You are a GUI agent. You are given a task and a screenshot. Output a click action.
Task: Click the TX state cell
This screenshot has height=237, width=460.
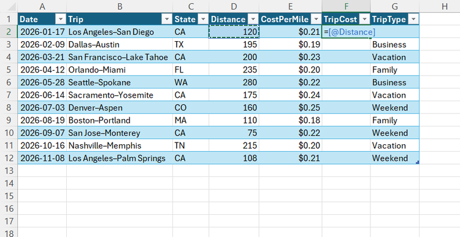click(x=191, y=44)
